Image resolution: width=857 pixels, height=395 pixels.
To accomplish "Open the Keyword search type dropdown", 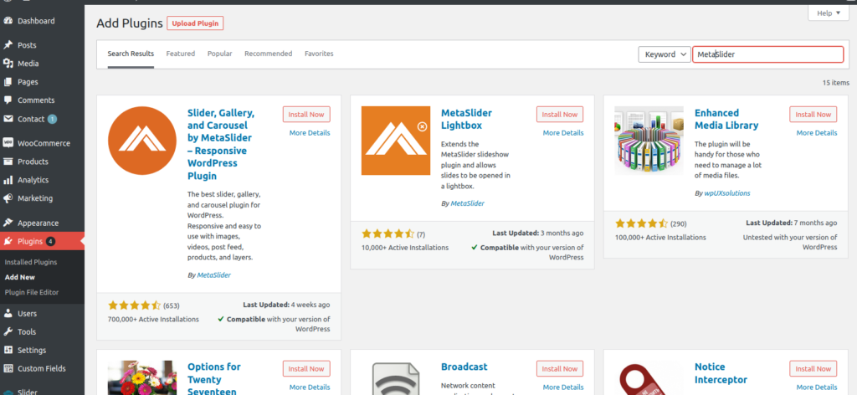I will (665, 54).
